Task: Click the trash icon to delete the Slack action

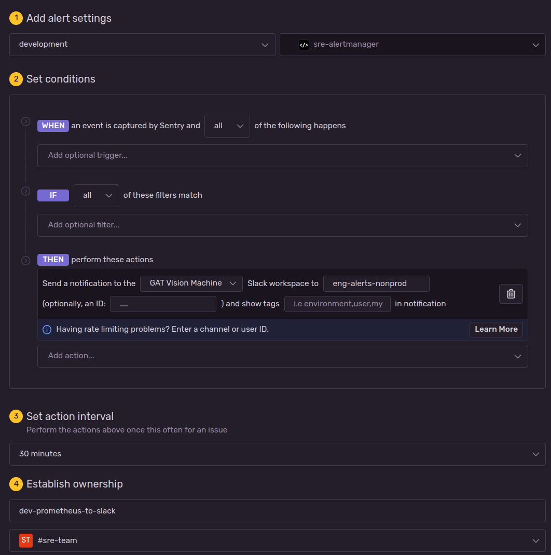Action: coord(511,293)
